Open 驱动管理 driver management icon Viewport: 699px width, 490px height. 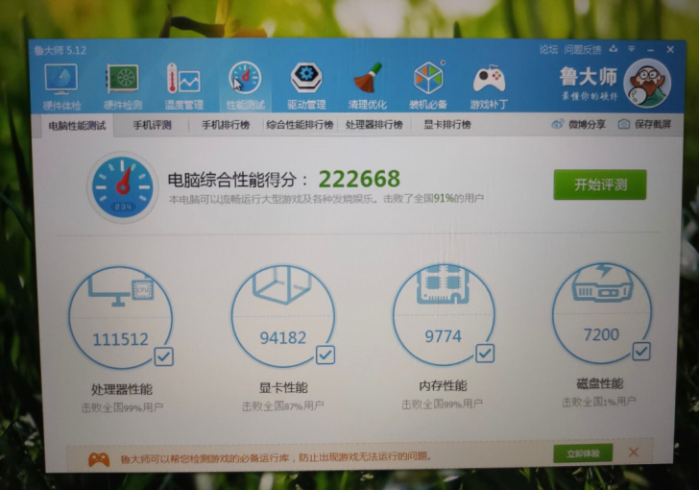tap(306, 78)
